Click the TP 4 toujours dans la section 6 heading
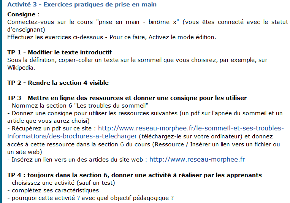 [x=135, y=175]
